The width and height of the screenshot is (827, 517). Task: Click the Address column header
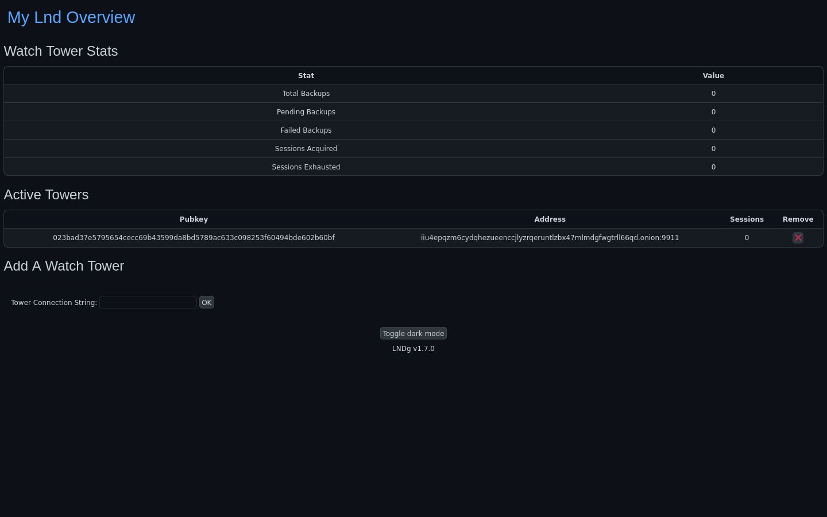click(x=550, y=219)
